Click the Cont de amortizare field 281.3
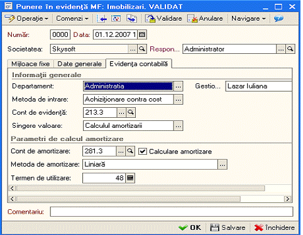The image size is (303, 235). [99, 151]
